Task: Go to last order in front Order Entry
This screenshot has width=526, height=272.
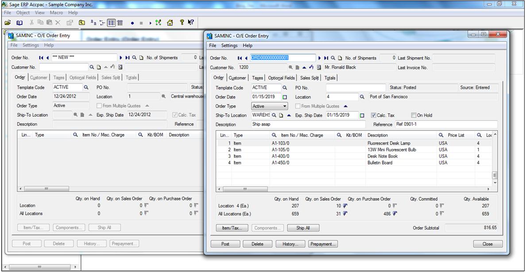Action: (325, 57)
